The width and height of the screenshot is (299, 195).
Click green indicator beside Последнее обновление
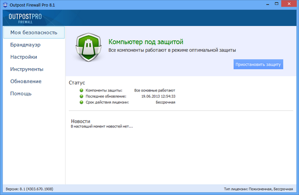coord(81,96)
